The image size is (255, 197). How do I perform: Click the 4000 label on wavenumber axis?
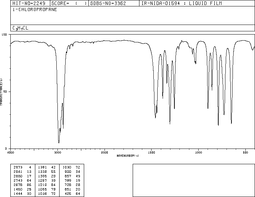[x=11, y=152]
